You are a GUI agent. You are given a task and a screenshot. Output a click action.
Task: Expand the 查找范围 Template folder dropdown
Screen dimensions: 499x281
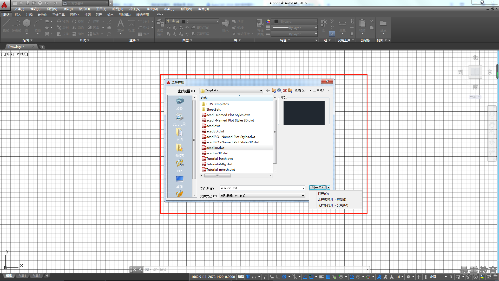[x=261, y=91]
